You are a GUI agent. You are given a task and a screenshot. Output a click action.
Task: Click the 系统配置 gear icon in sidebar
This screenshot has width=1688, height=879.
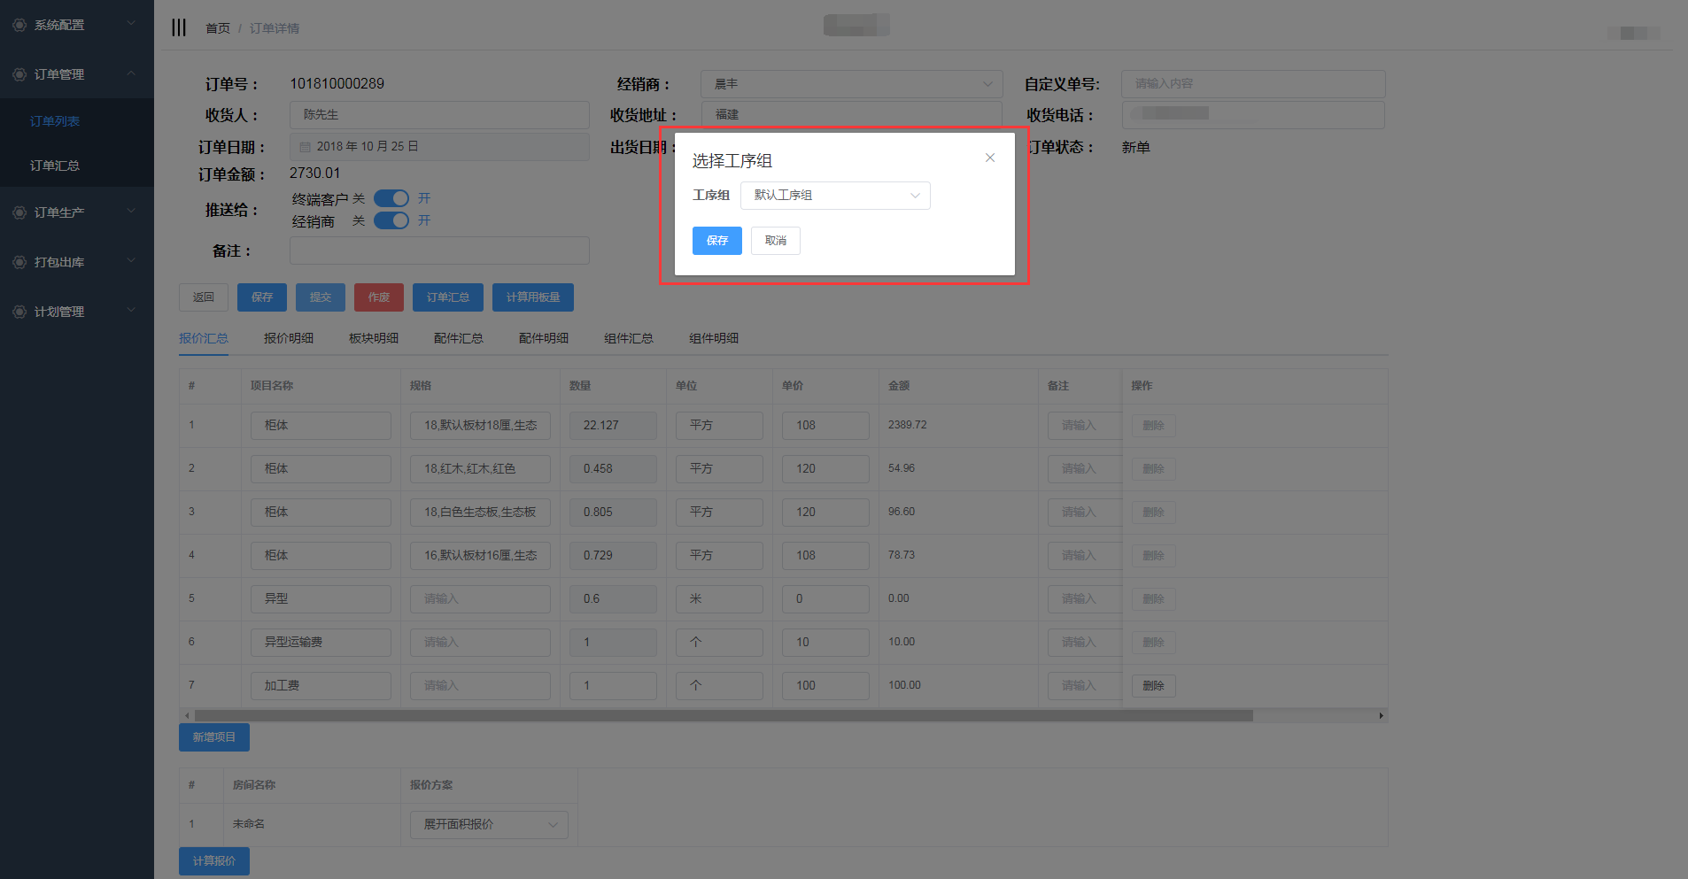click(x=19, y=25)
